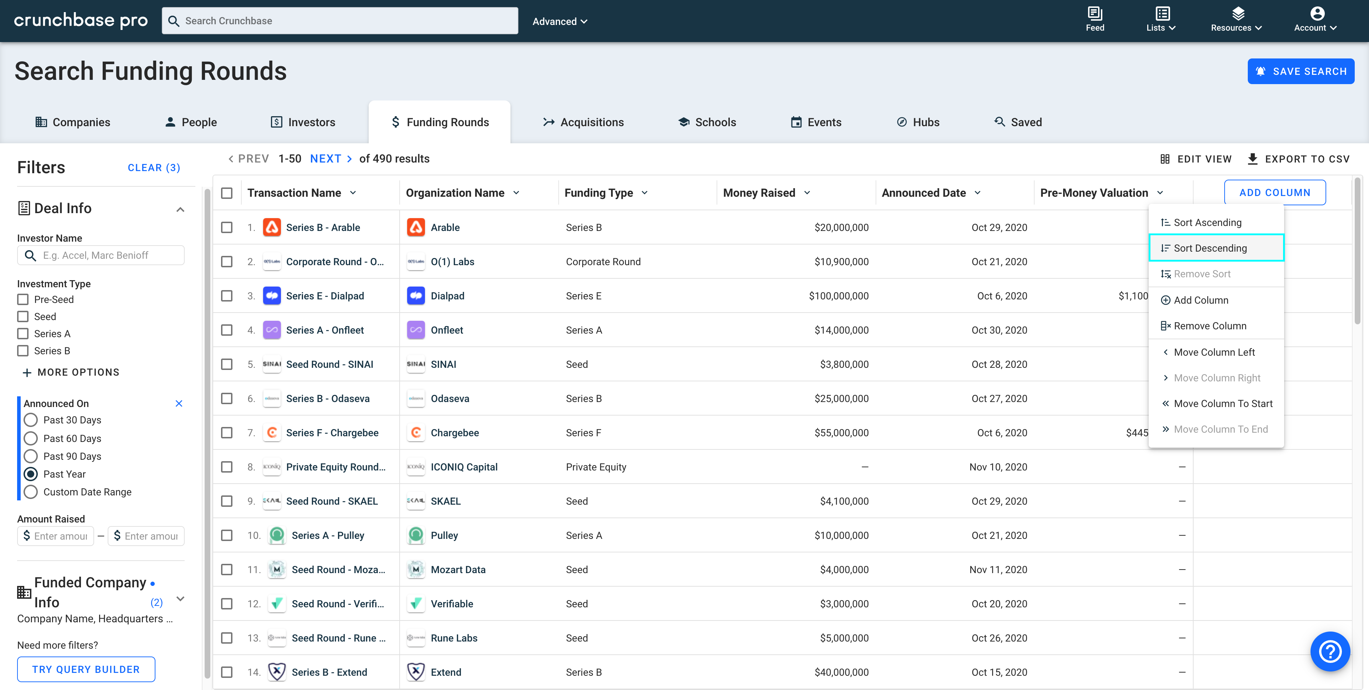
Task: Click the Funding Rounds tab
Action: click(438, 122)
